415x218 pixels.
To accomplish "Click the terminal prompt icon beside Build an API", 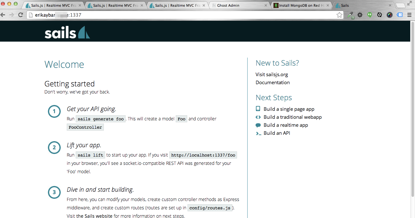I will [258, 133].
